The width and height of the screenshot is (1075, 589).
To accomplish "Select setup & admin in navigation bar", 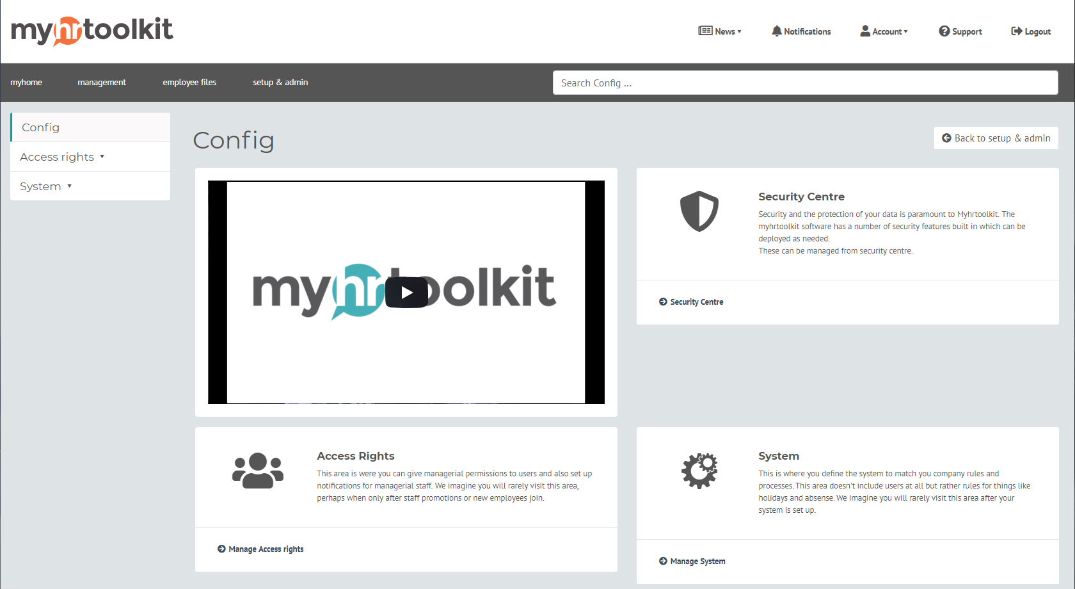I will pos(280,83).
